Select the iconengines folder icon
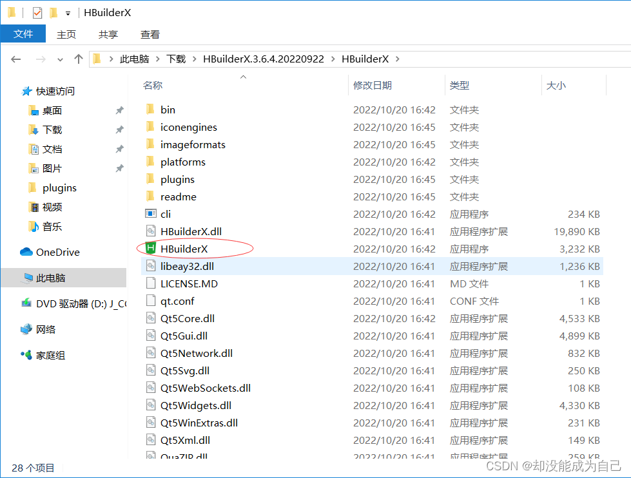This screenshot has height=478, width=631. 151,126
